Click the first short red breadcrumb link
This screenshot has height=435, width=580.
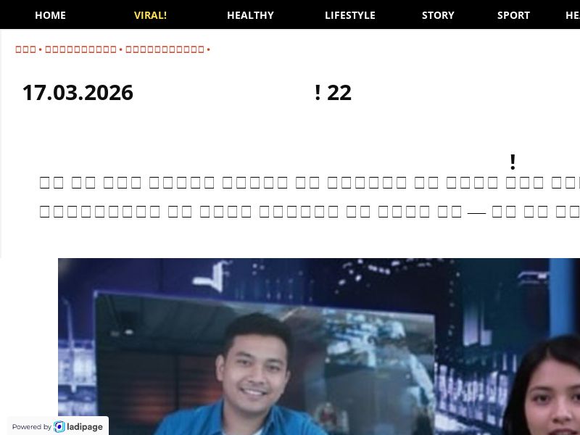(x=25, y=50)
